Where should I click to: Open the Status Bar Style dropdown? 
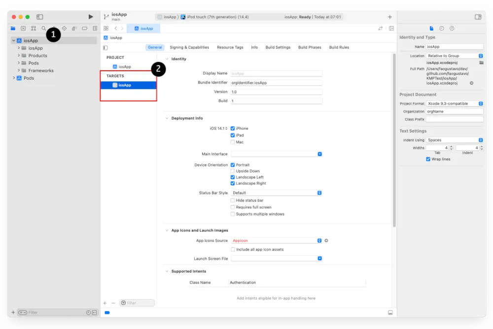tap(277, 193)
